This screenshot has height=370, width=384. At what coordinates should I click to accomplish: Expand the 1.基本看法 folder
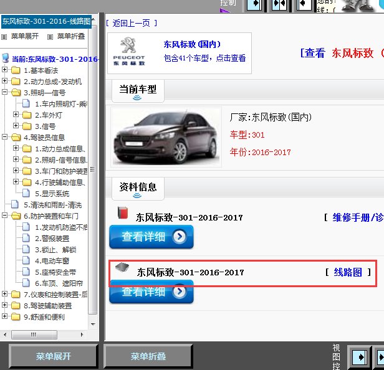click(x=4, y=70)
